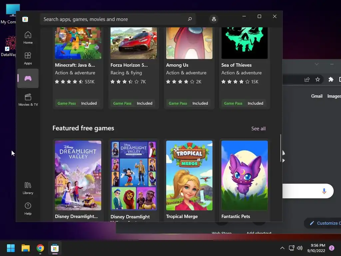
Task: Click the Forza Horizon 5... title
Action: [x=129, y=65]
